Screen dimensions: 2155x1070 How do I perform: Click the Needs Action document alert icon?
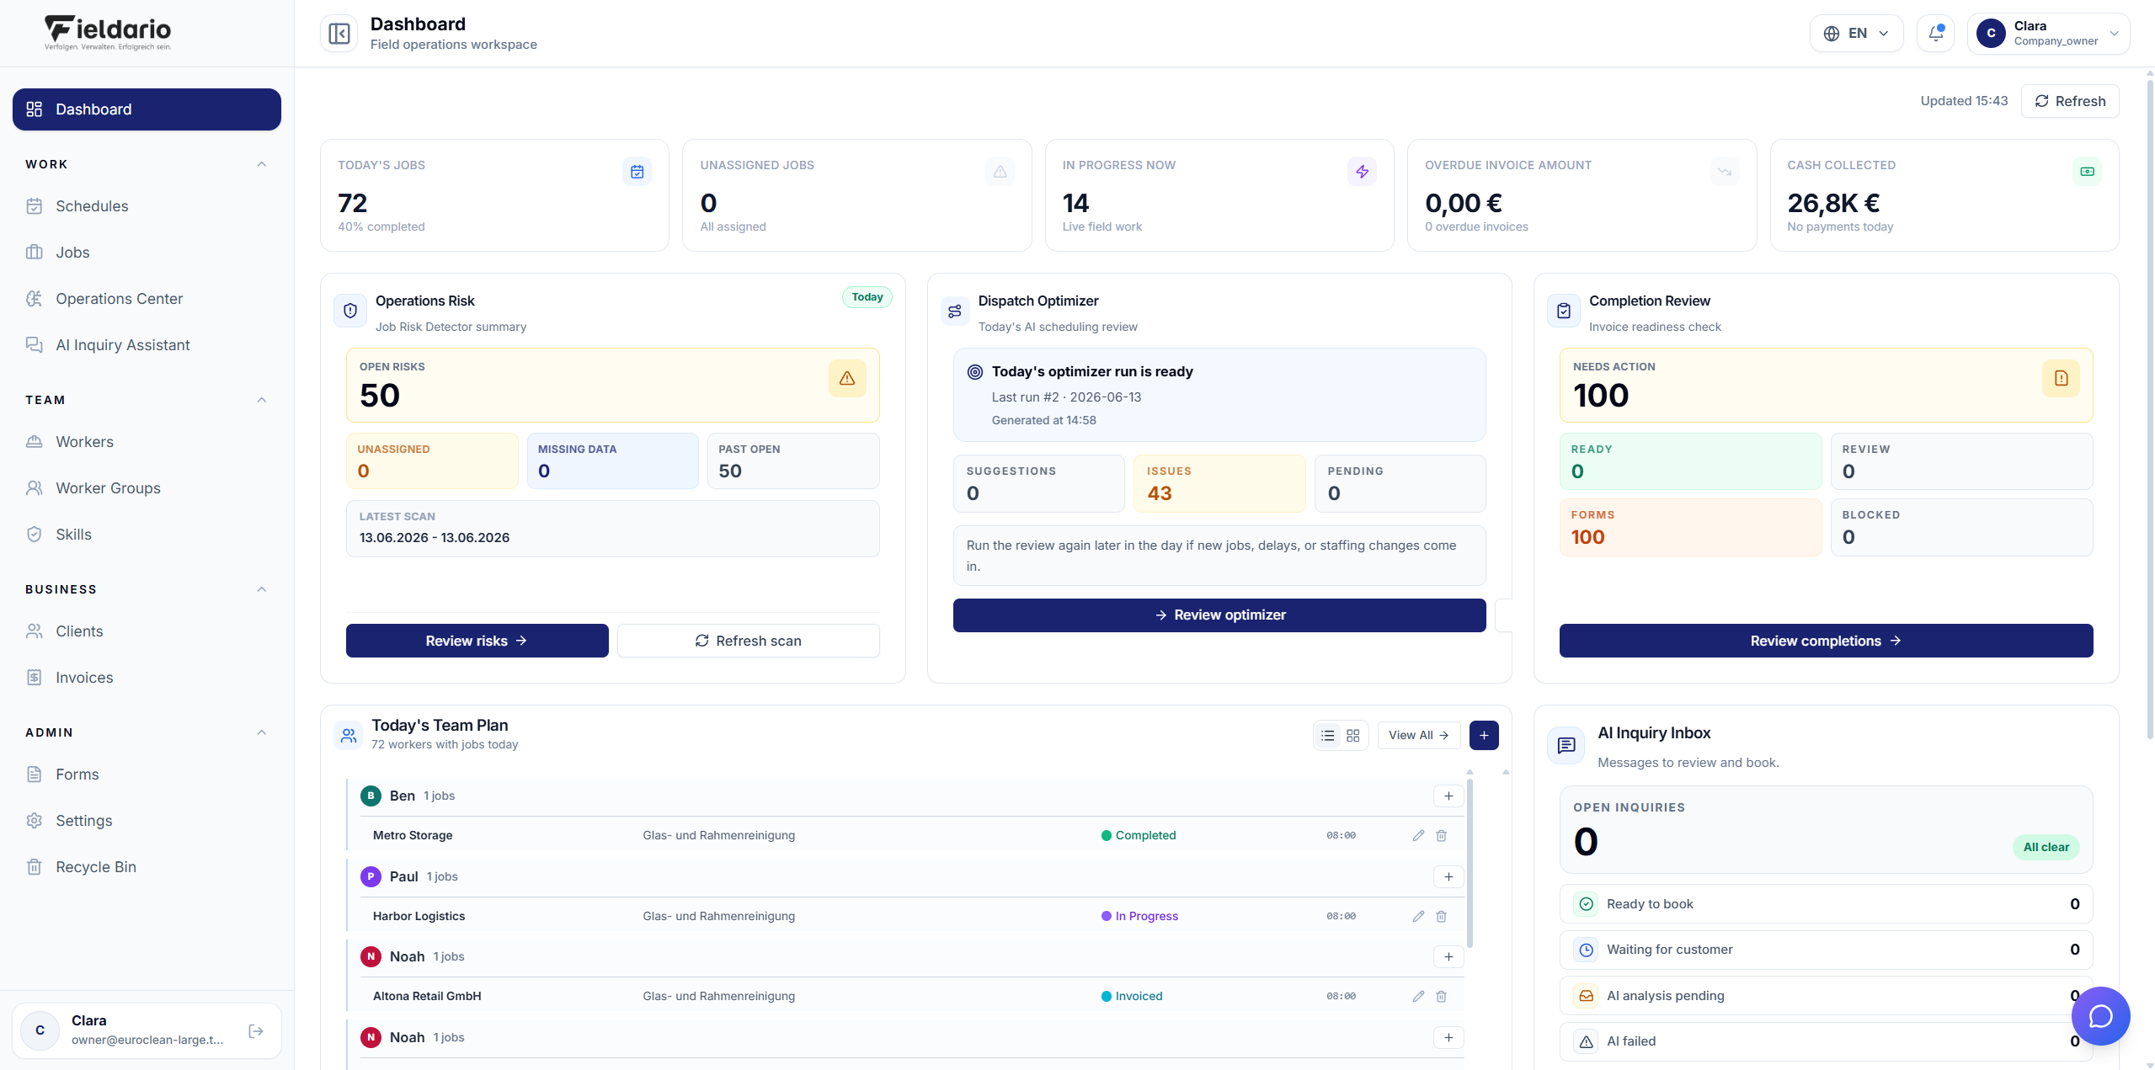click(x=2061, y=379)
